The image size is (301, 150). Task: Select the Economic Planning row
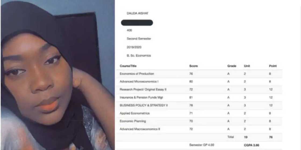tap(199, 121)
